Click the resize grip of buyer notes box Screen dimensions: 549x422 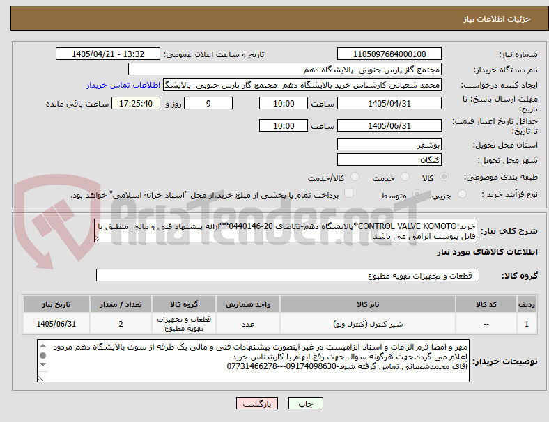click(x=40, y=378)
